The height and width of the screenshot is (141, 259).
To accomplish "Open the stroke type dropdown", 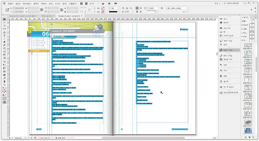I will [x=119, y=12].
